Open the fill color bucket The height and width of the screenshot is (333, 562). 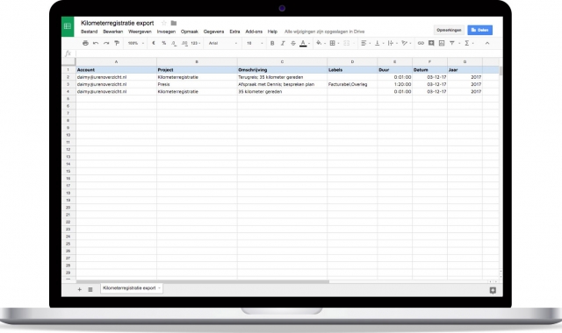pos(319,43)
